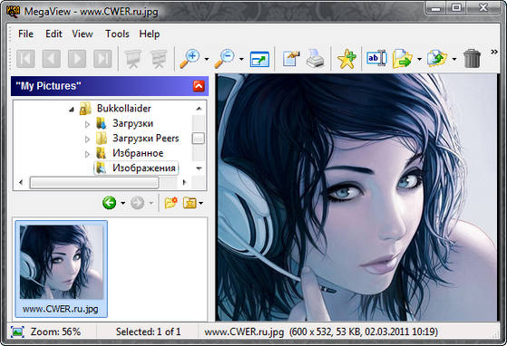The height and width of the screenshot is (346, 507).
Task: Click the edit image icon
Action: pos(291,58)
